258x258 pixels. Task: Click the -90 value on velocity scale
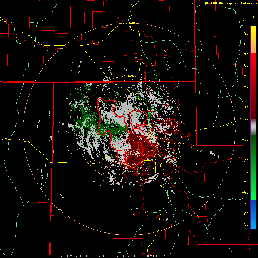point(245,224)
